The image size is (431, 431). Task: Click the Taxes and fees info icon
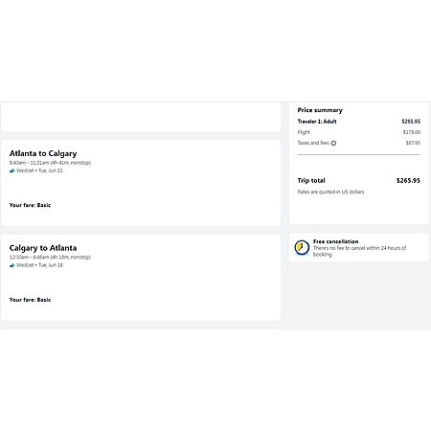(x=333, y=144)
